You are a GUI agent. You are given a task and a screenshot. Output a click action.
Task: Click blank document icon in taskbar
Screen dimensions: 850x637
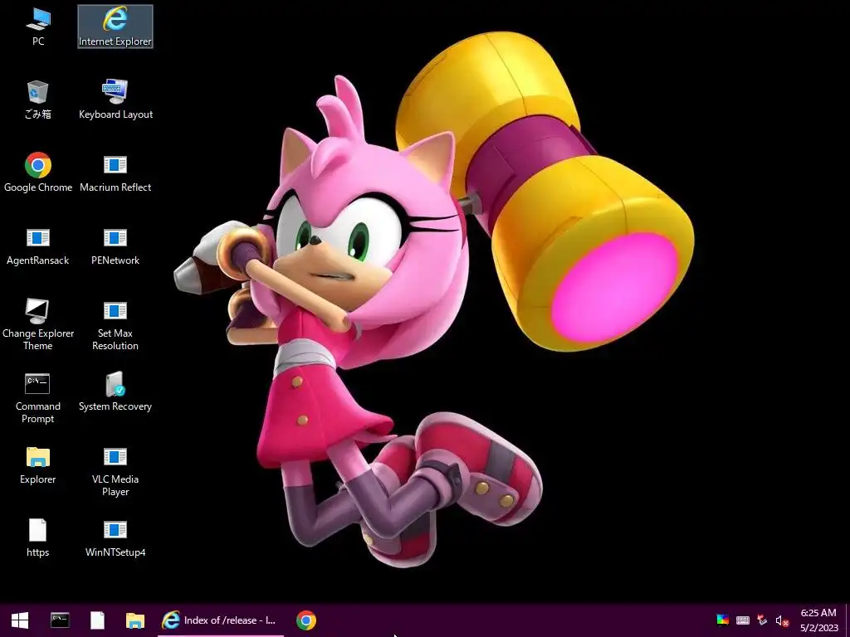tap(98, 620)
